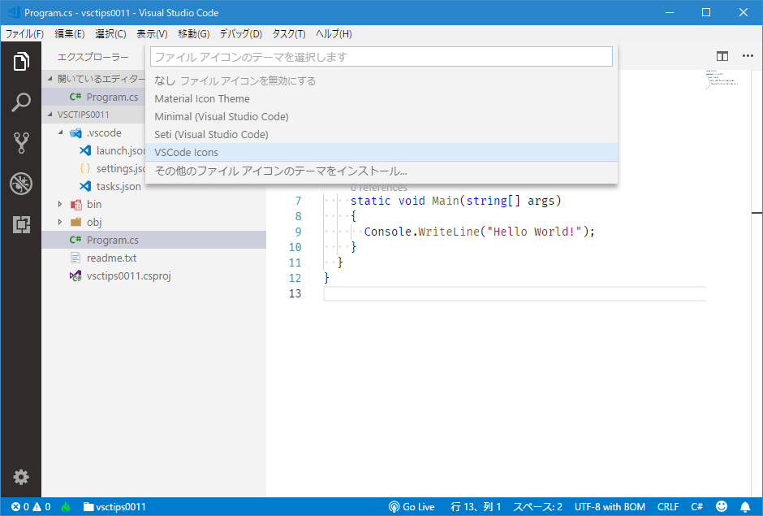The height and width of the screenshot is (516, 763).
Task: Select the Search icon in the activity bar
Action: click(20, 102)
